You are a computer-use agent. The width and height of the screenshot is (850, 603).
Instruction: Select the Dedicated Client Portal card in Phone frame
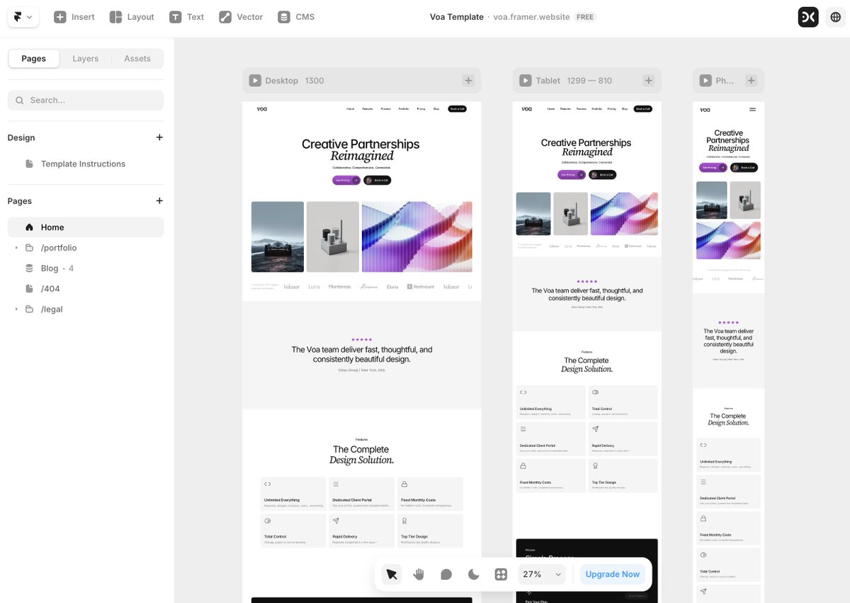point(728,492)
